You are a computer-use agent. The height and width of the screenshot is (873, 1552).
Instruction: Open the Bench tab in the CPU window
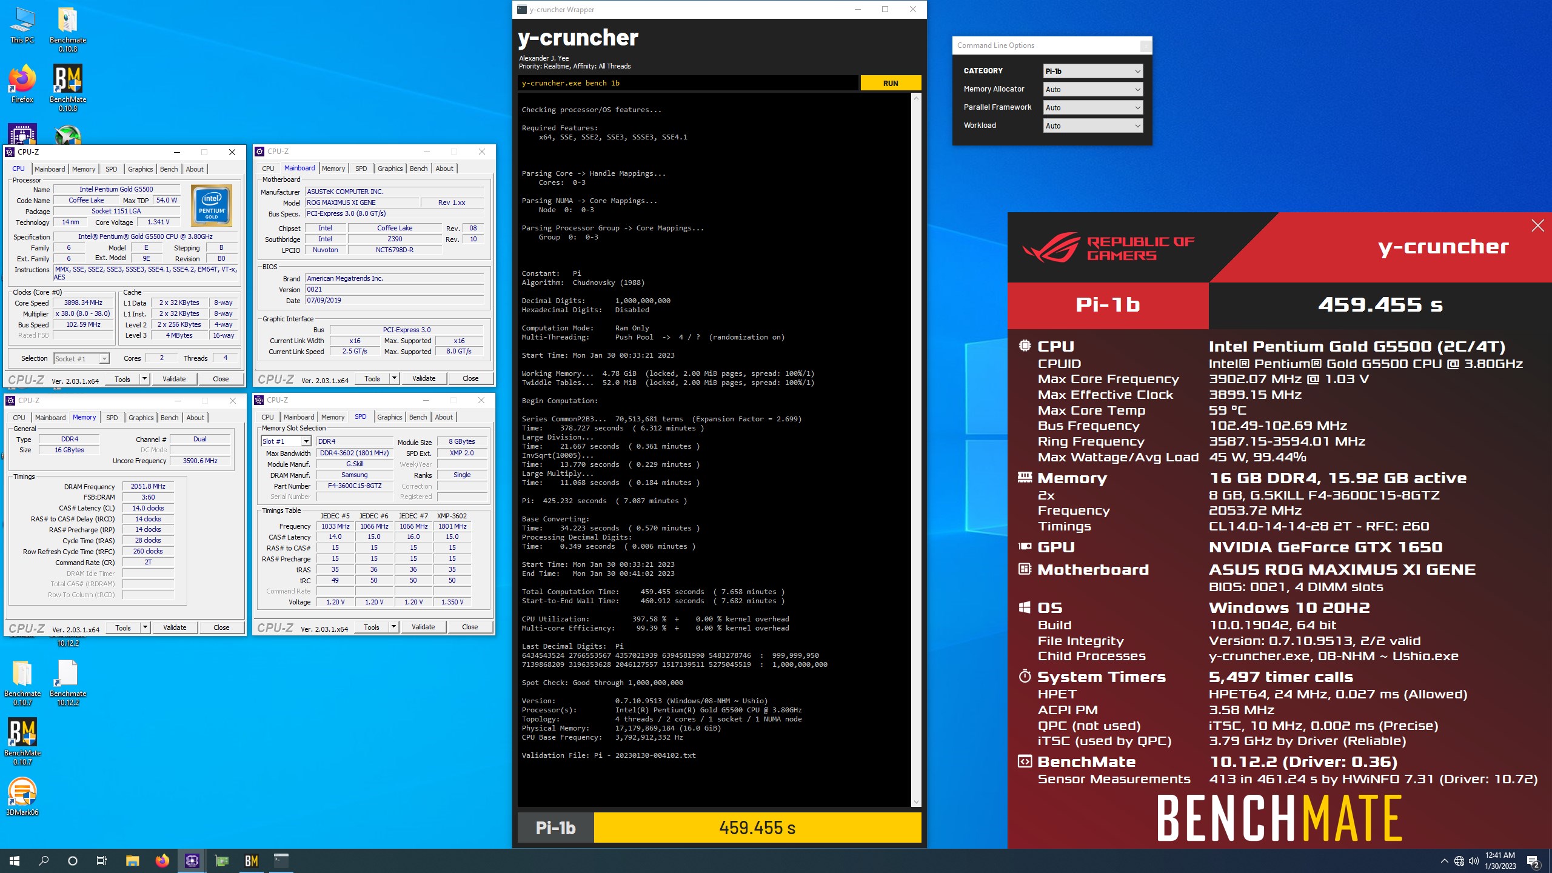point(169,169)
